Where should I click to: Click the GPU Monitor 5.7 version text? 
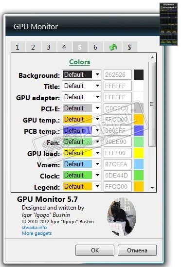tap(47, 199)
